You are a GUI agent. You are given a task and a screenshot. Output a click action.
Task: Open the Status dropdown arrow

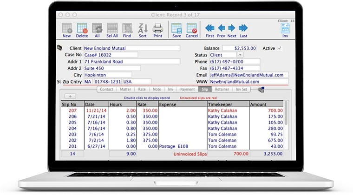[x=240, y=55]
